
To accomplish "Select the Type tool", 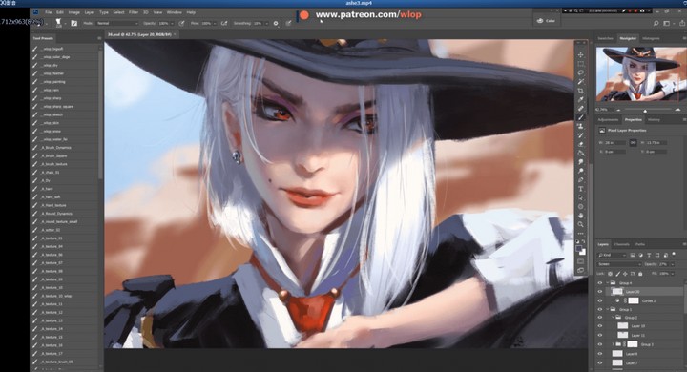I will click(580, 189).
